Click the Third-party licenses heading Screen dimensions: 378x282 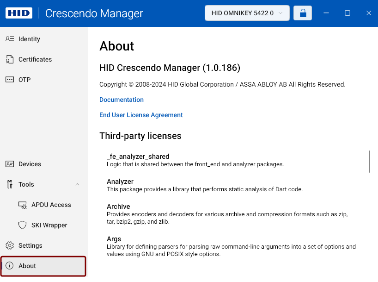click(140, 136)
